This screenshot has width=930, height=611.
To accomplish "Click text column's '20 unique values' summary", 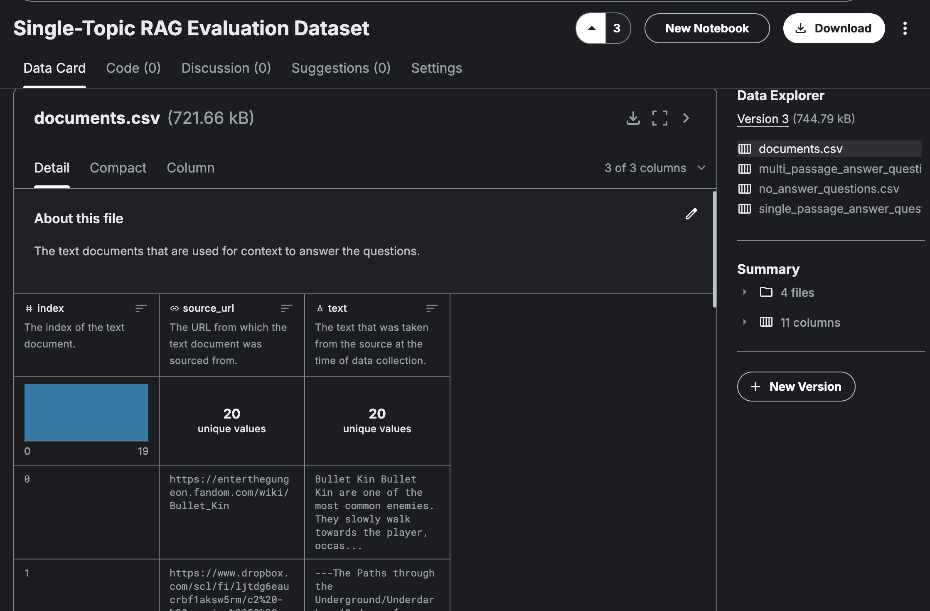I will point(377,421).
